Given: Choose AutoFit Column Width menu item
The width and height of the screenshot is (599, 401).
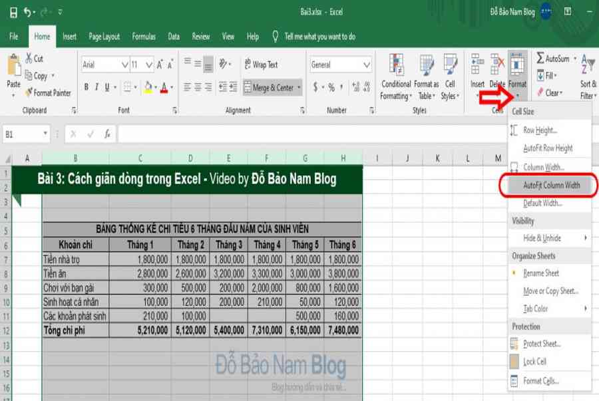Looking at the screenshot, I should [549, 185].
